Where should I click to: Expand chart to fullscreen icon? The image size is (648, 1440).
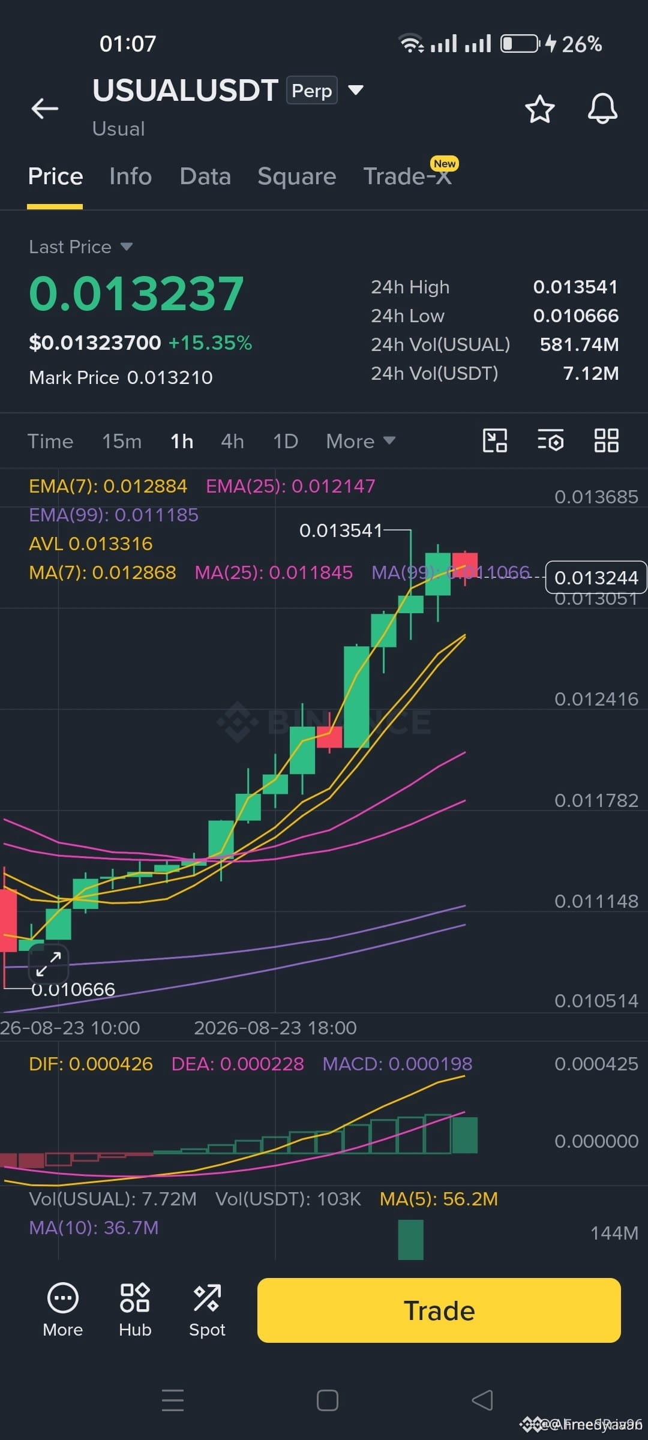click(x=49, y=964)
